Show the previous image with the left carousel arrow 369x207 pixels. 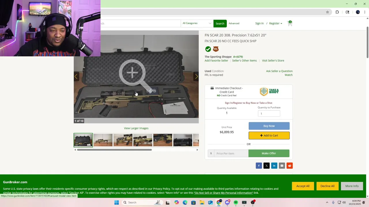click(x=76, y=76)
